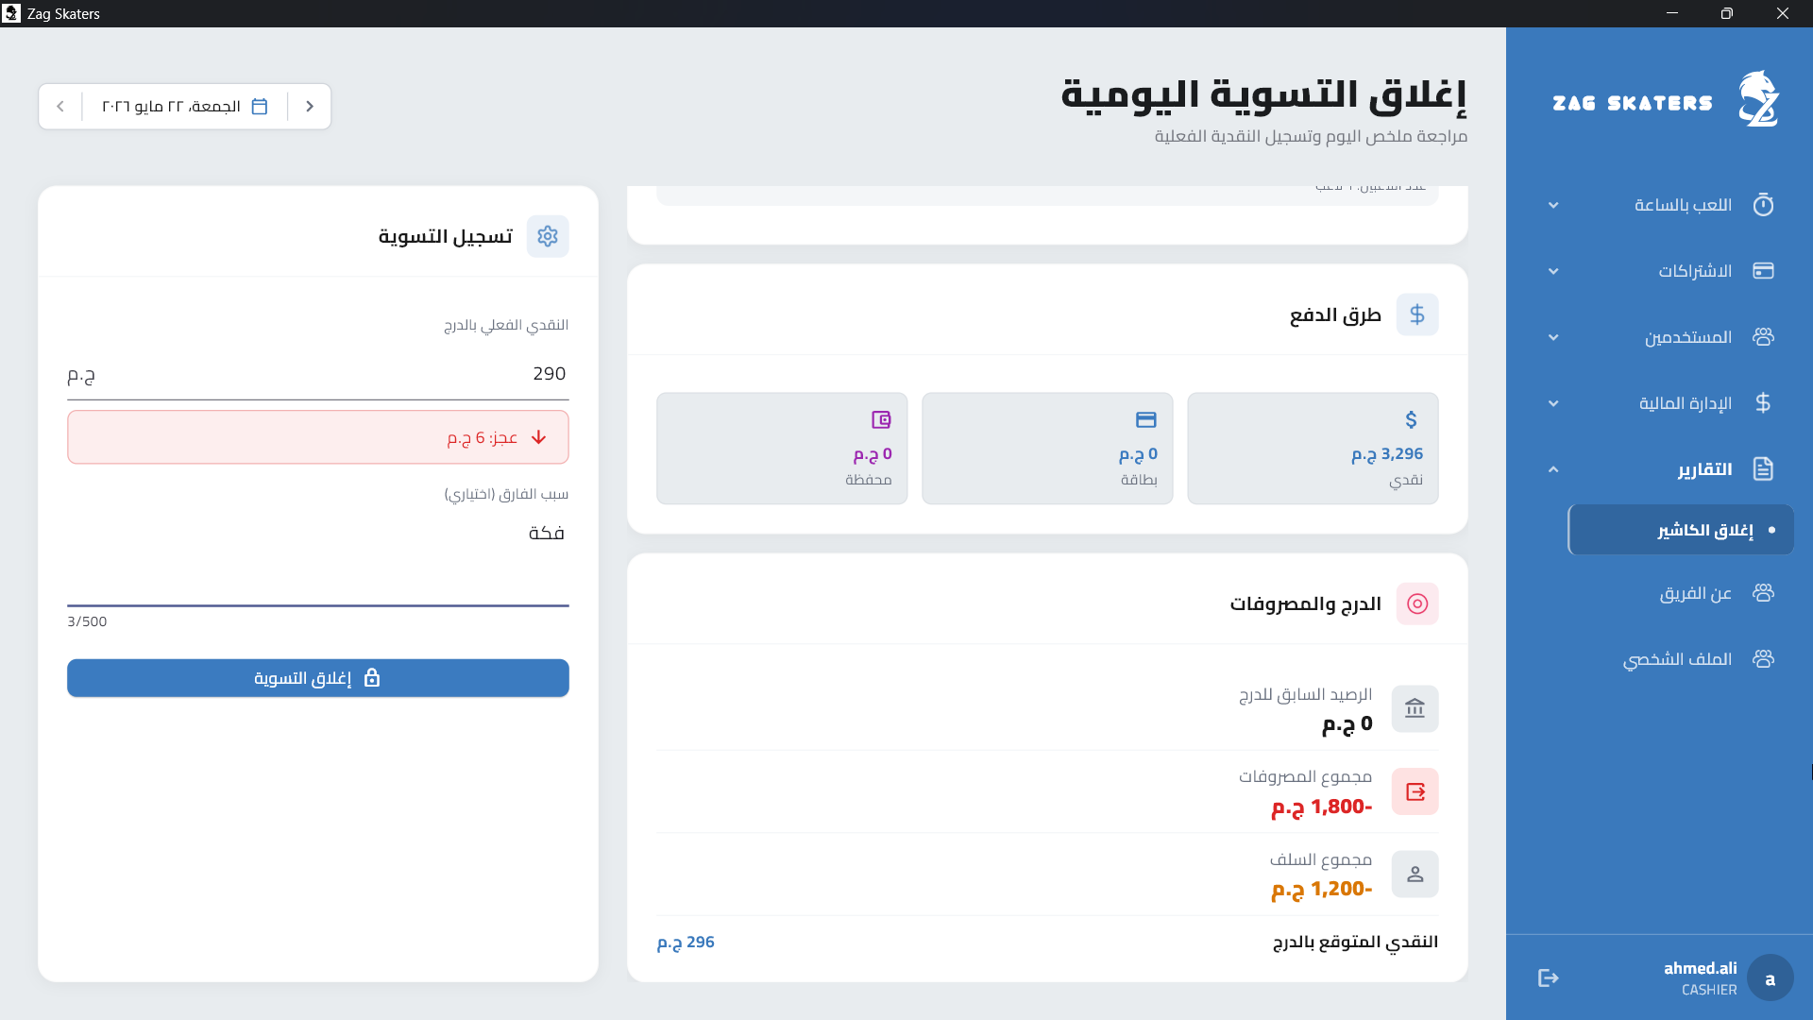This screenshot has width=1813, height=1020.
Task: Click the النقدي الفعلي بالدرج amount field
Action: click(x=318, y=374)
